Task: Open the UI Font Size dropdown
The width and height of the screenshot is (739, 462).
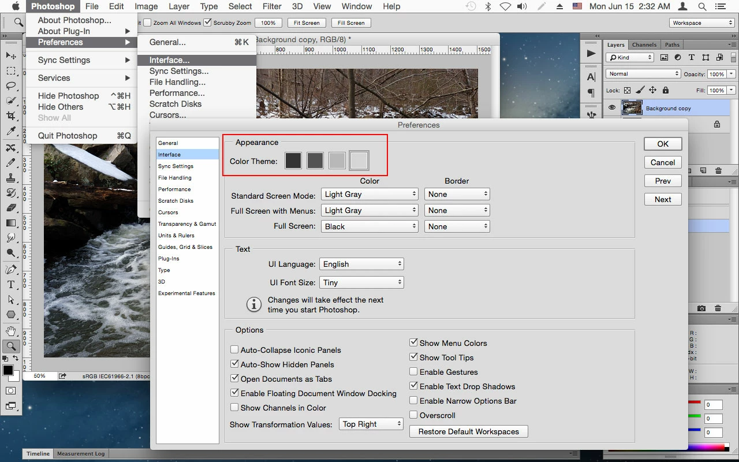Action: [x=361, y=283]
